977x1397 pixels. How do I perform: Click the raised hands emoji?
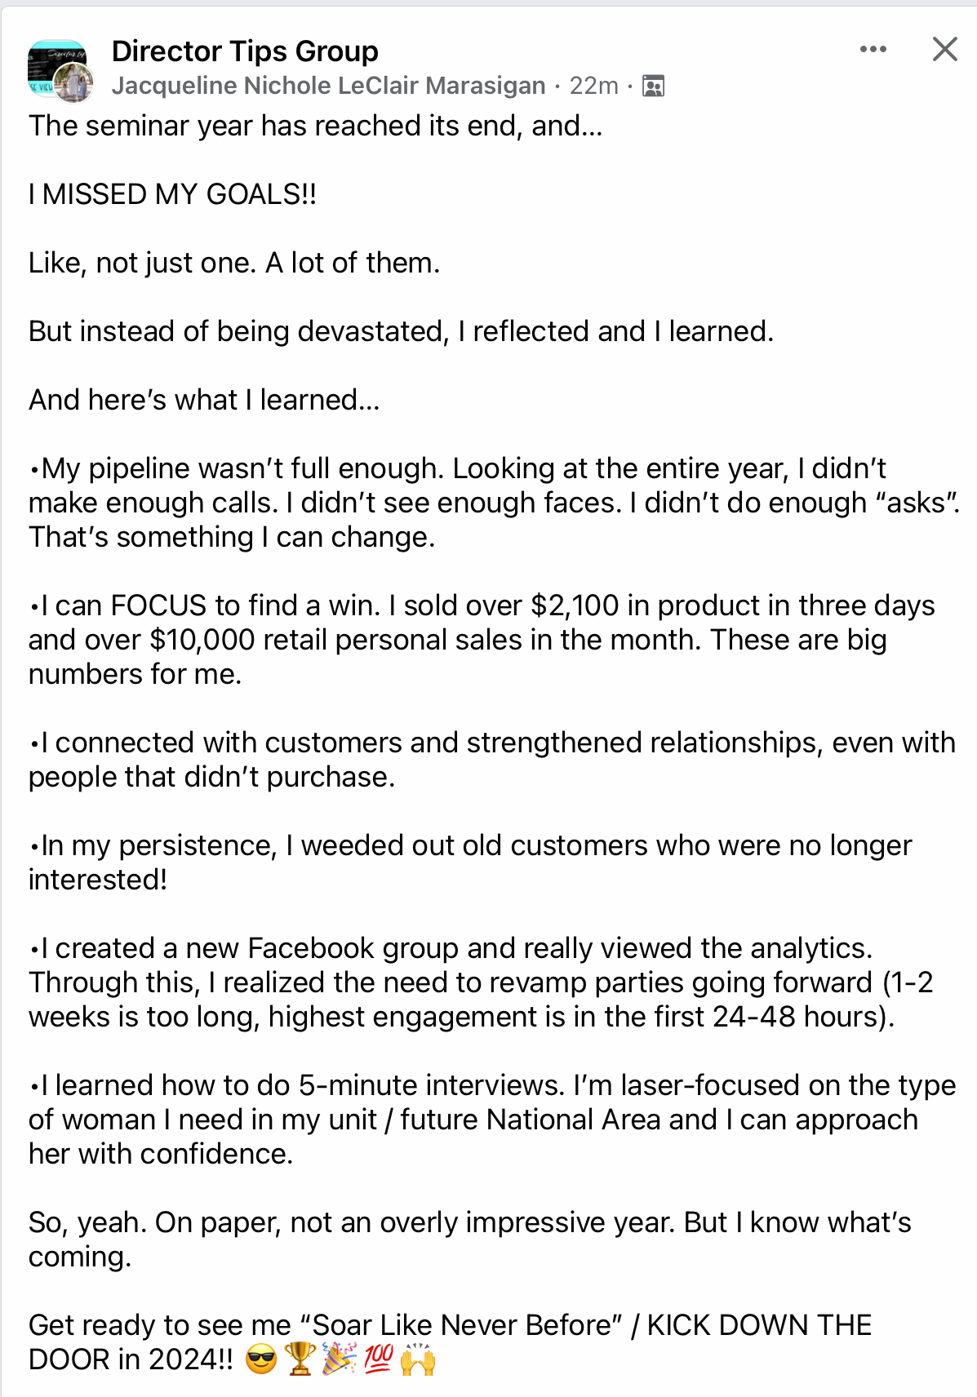(418, 1359)
